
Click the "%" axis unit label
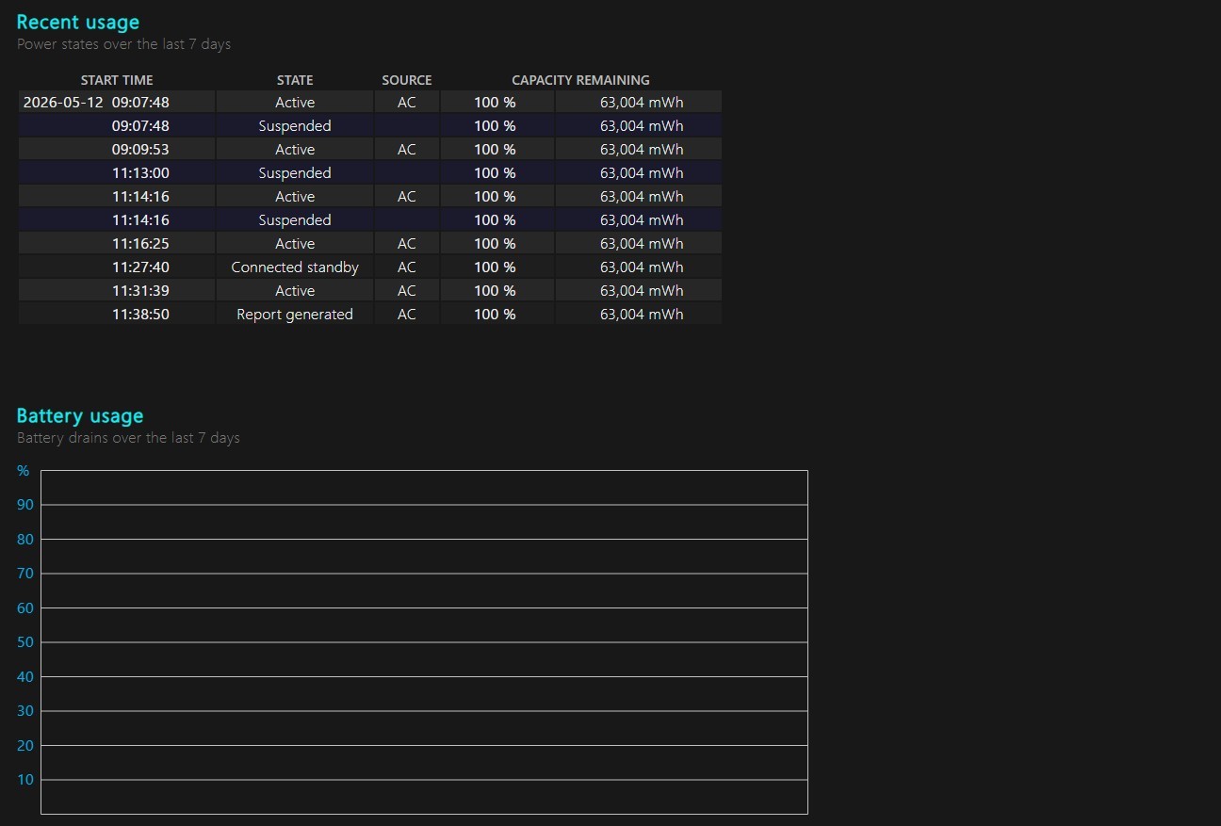pyautogui.click(x=24, y=471)
